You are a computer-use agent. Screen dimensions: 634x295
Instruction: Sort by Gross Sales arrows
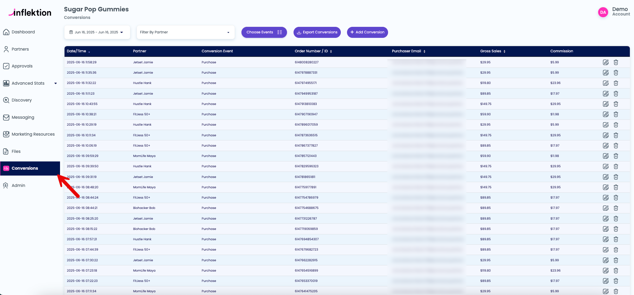[x=504, y=51]
